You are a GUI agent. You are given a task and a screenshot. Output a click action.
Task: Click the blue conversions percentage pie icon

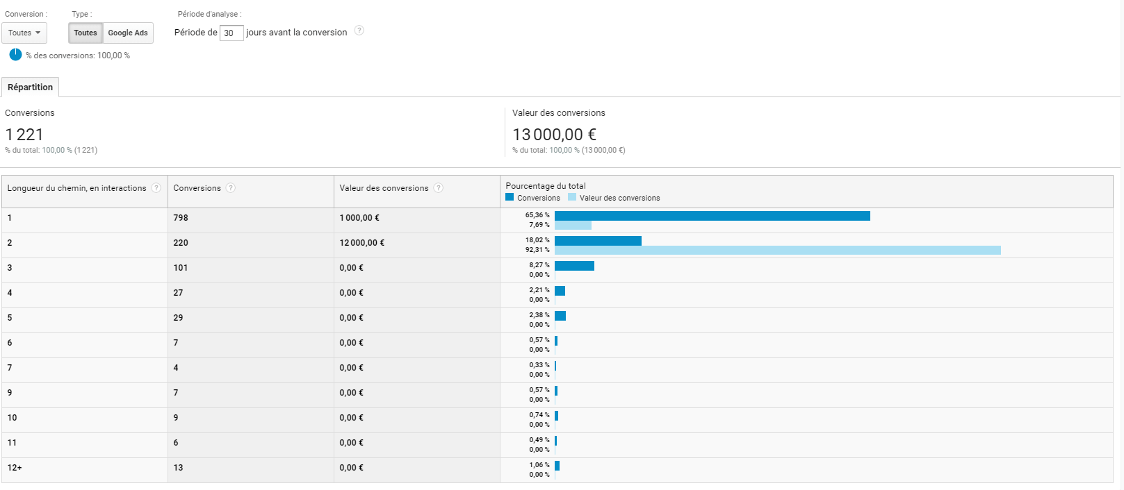point(15,55)
